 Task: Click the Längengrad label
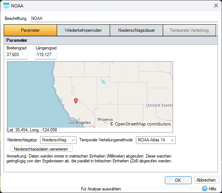click(x=46, y=48)
